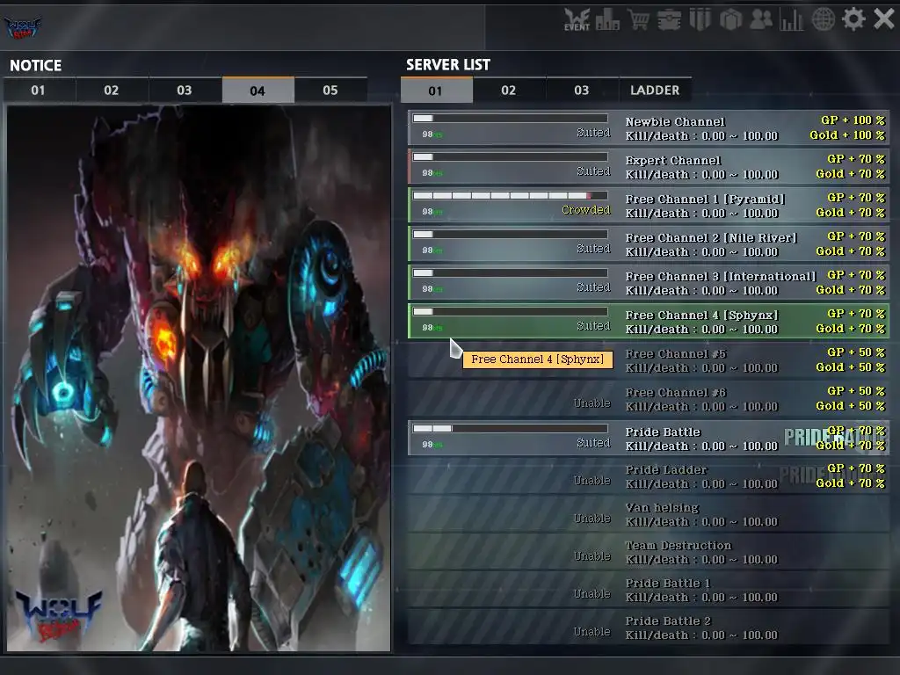Open the gift box icon
900x675 pixels.
(731, 19)
